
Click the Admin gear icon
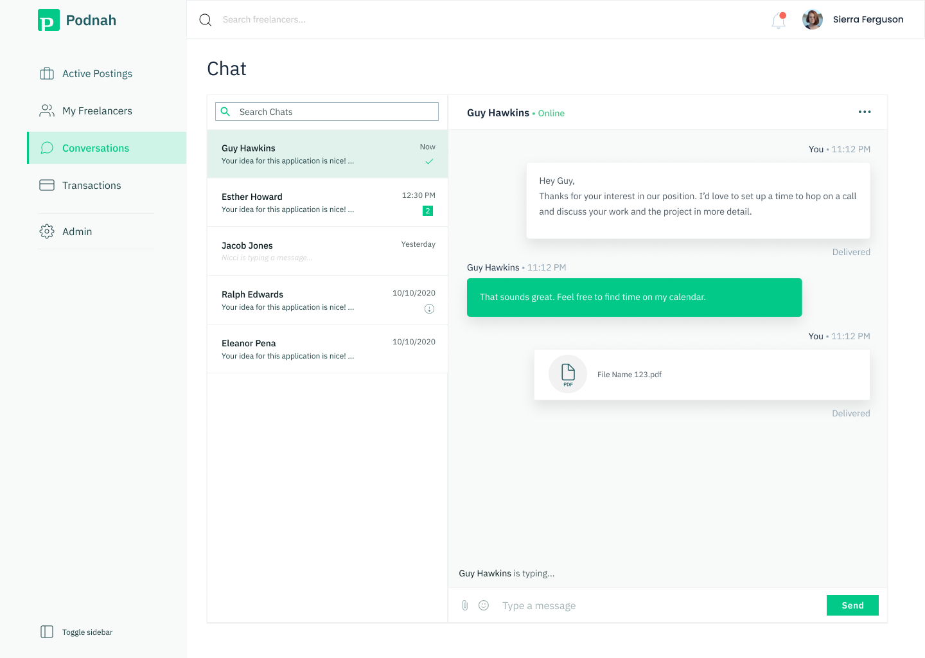click(x=47, y=231)
